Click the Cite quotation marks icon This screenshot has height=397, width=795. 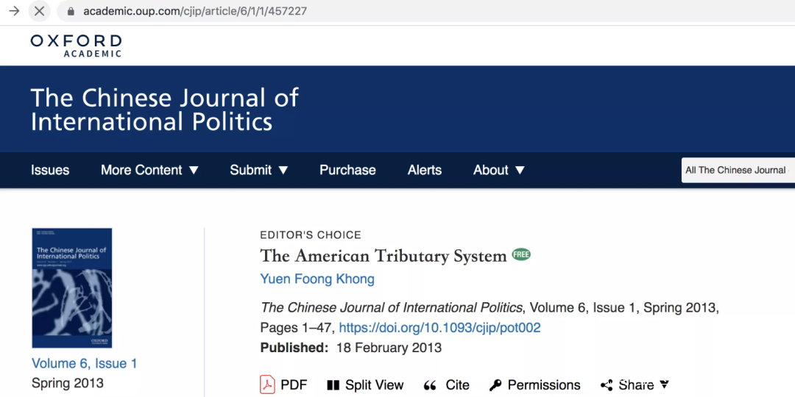[430, 385]
